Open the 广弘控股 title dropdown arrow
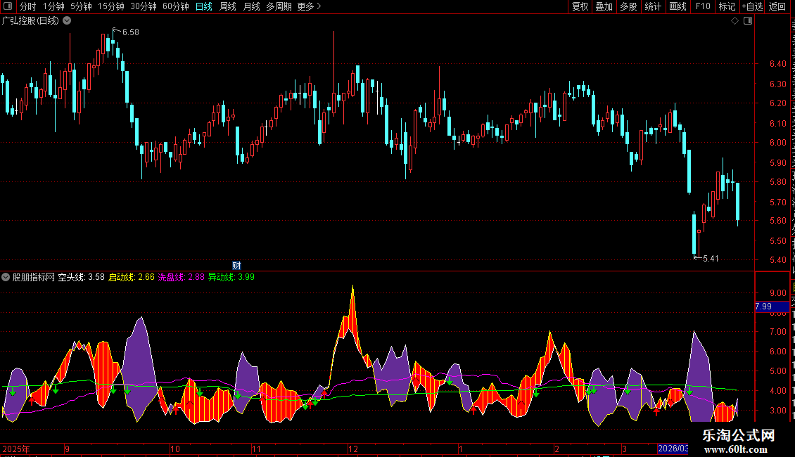Image resolution: width=795 pixels, height=457 pixels. coord(66,21)
